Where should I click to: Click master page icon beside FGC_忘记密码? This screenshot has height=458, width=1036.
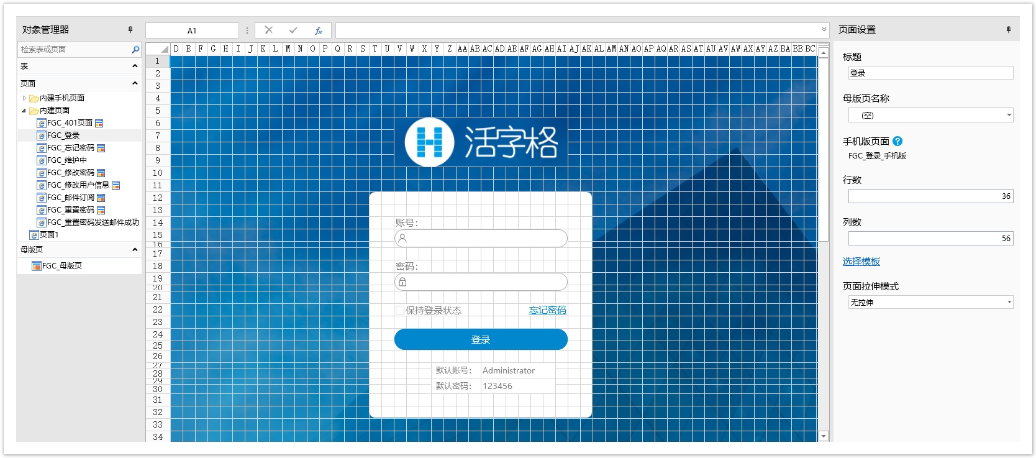[101, 148]
